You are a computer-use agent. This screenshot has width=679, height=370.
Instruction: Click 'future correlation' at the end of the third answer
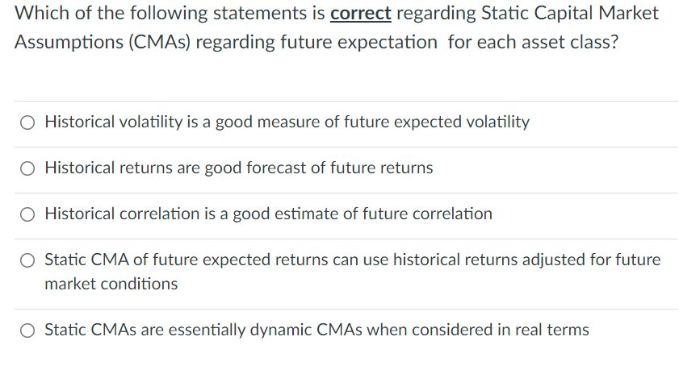[427, 214]
